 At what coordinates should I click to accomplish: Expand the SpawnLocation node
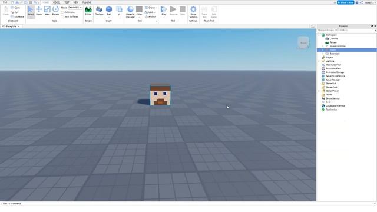[x=323, y=46]
